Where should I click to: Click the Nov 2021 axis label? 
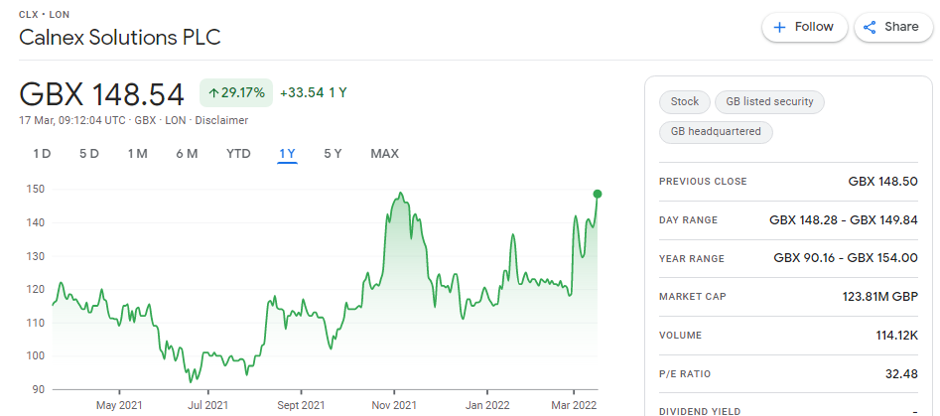[394, 406]
